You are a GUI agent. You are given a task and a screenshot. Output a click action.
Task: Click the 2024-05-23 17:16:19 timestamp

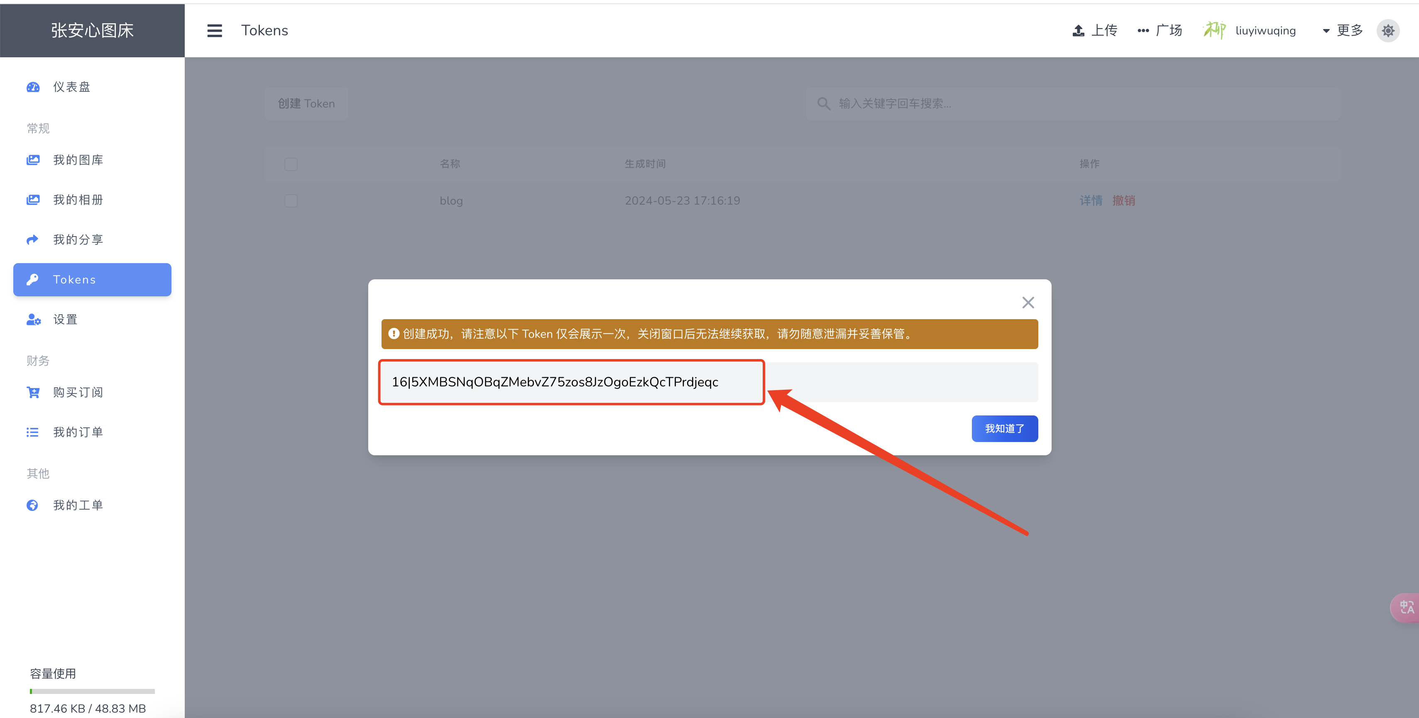point(682,201)
